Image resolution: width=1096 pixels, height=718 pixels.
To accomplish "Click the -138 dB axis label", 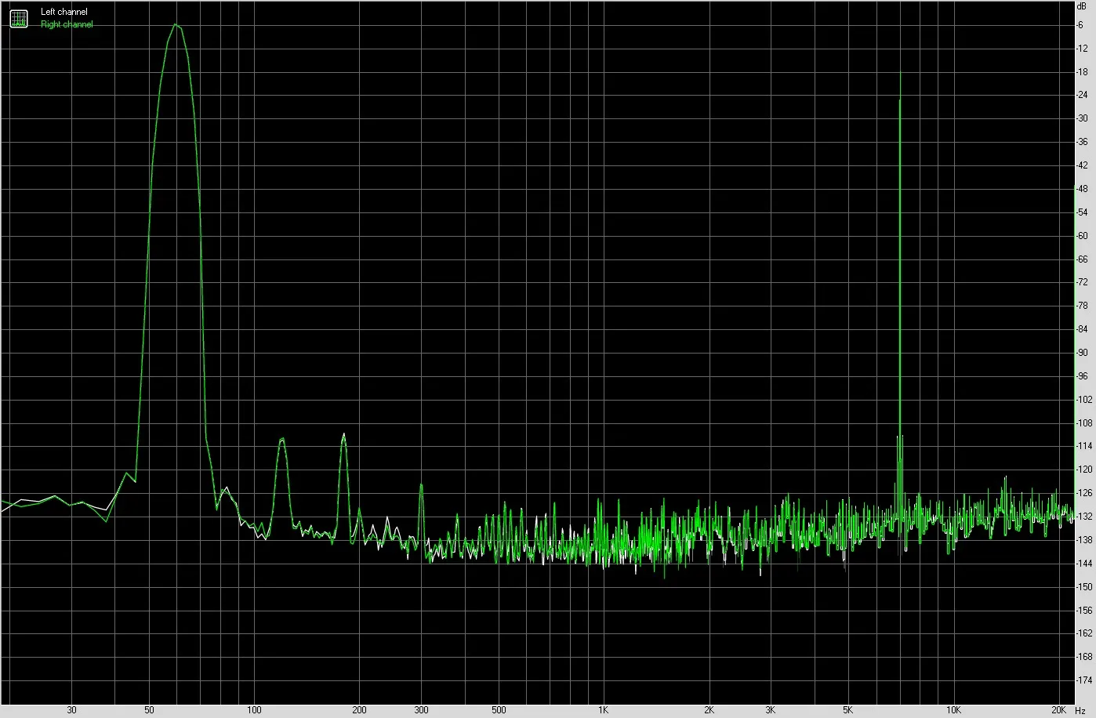I will pyautogui.click(x=1084, y=541).
